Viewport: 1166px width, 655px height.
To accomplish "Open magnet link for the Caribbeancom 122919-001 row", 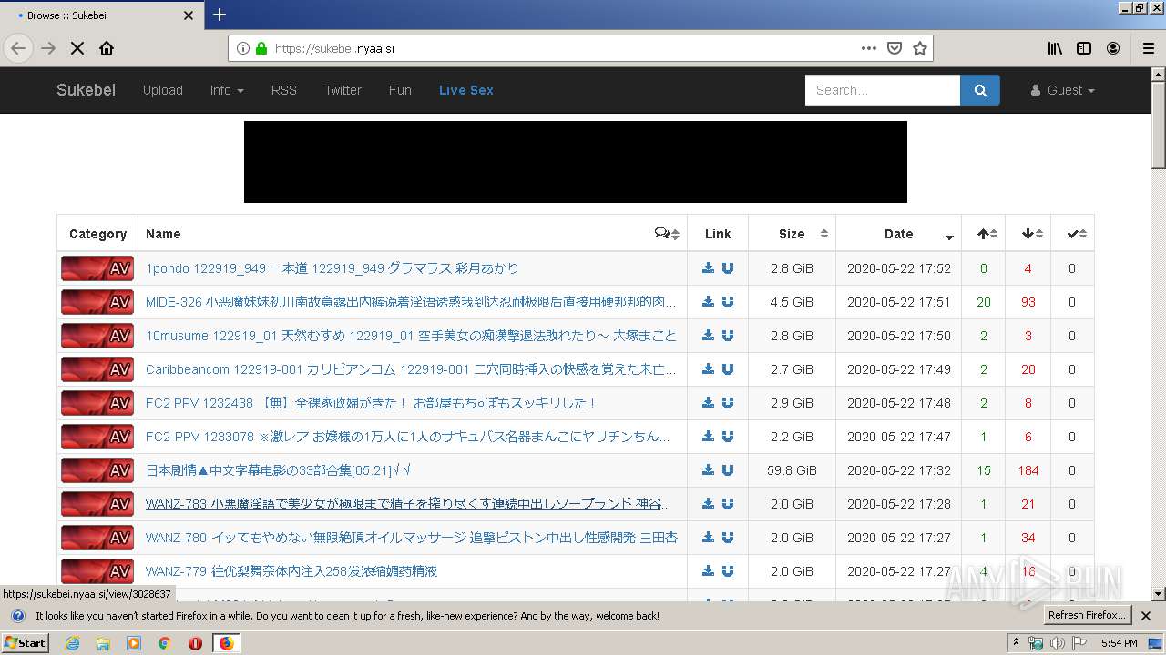I will pos(728,369).
